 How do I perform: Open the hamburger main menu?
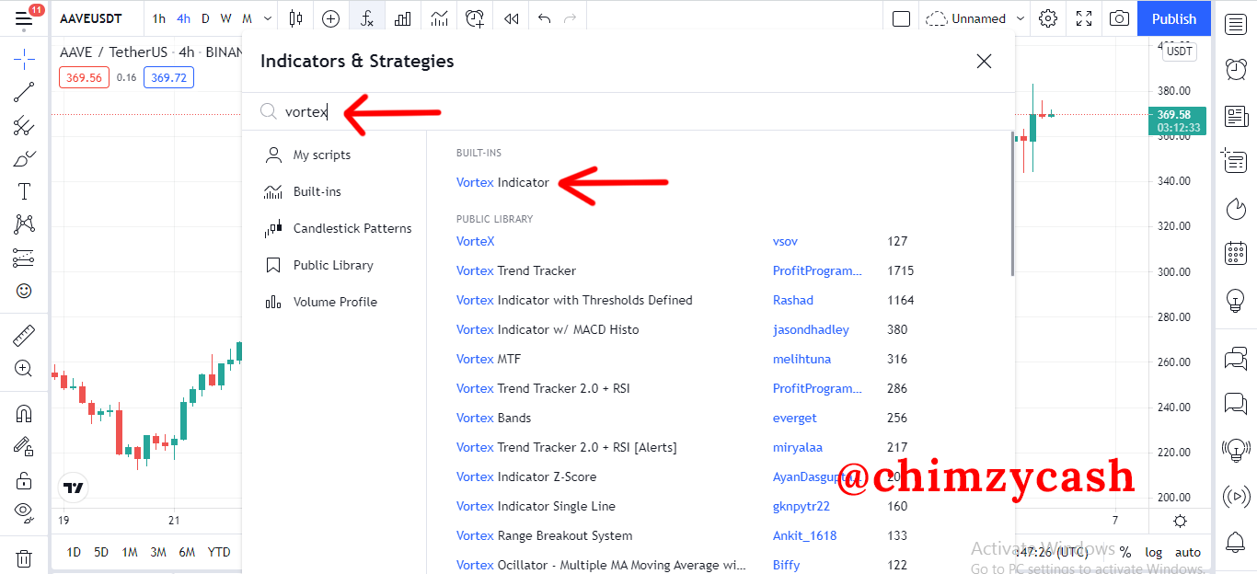click(24, 18)
